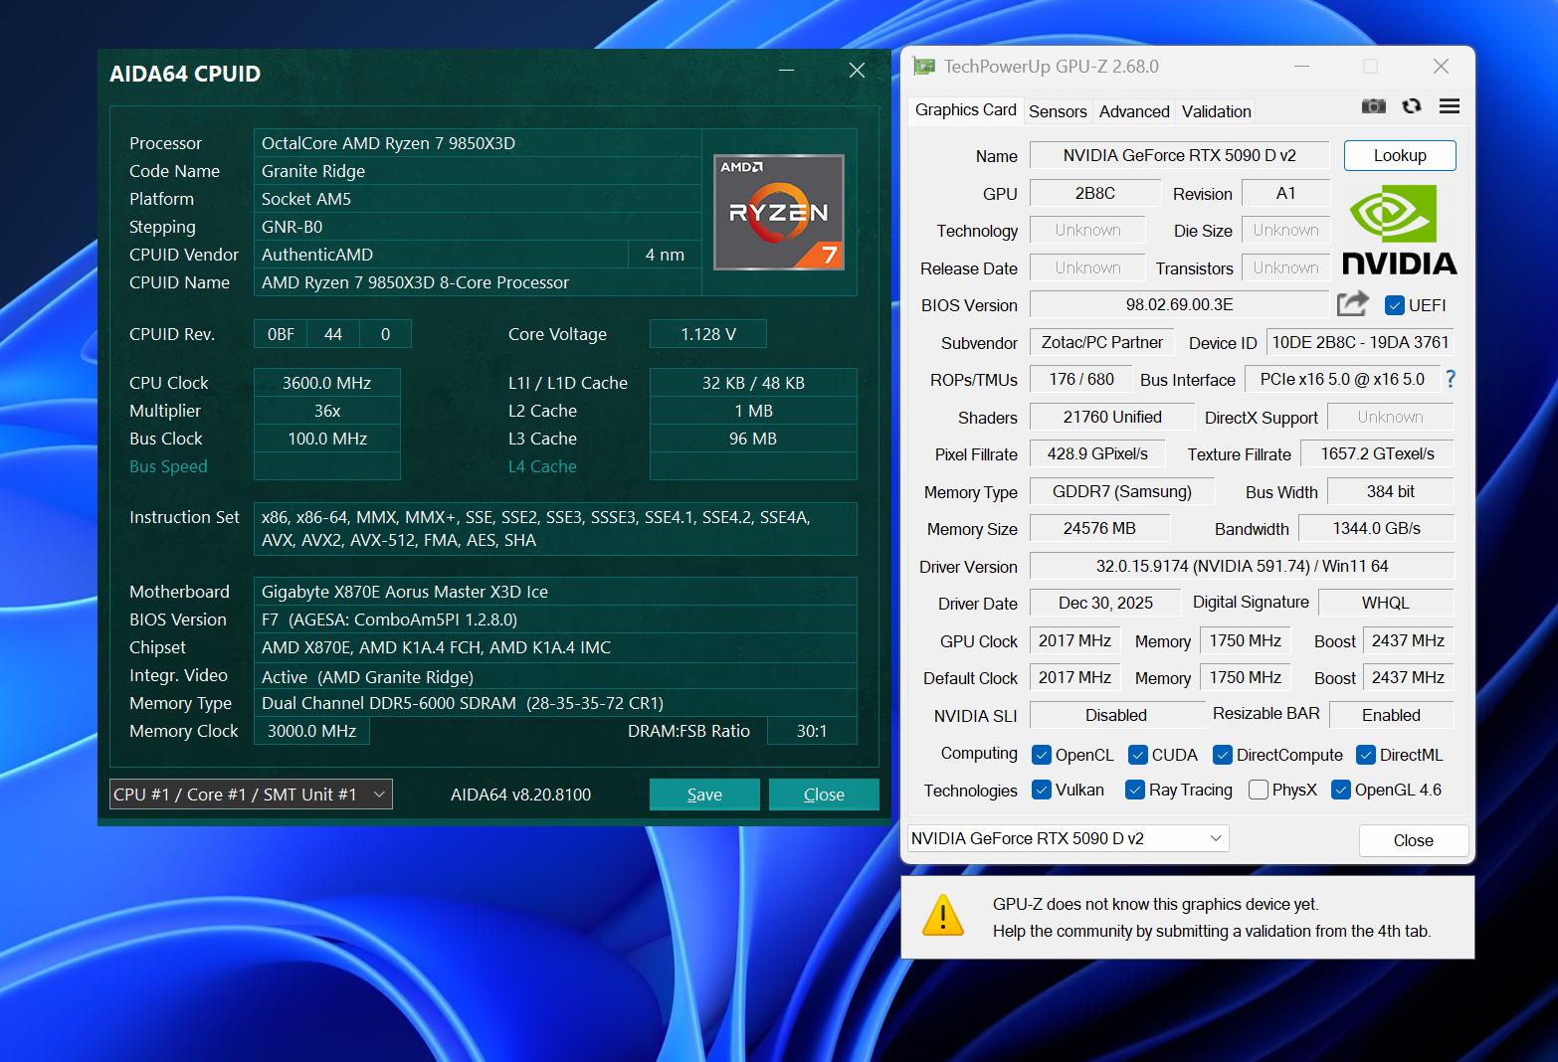This screenshot has height=1062, width=1558.
Task: Switch to the Sensors tab
Action: [1057, 111]
